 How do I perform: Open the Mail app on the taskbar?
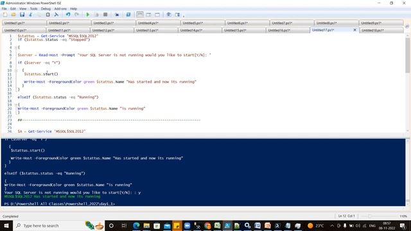167,225
